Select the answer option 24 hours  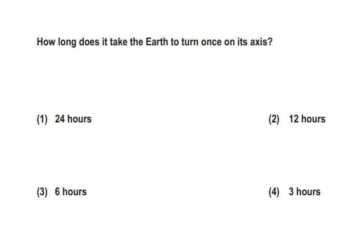click(x=73, y=119)
